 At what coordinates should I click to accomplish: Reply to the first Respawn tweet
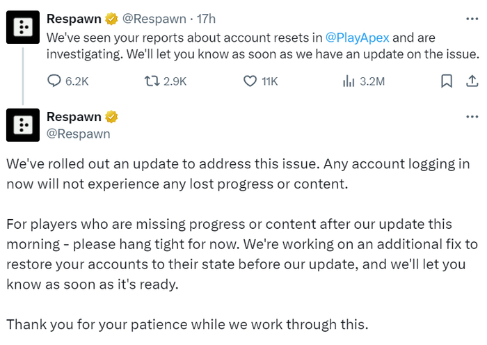click(x=55, y=81)
